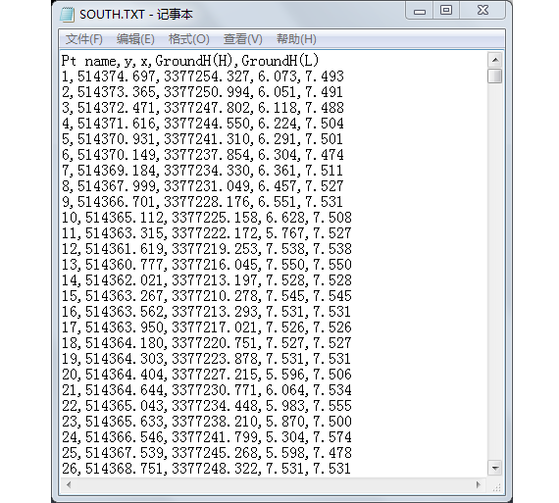Viewport: 559px width, 503px height.
Task: Close the SOUTH.TXT Notepad window
Action: tap(483, 11)
